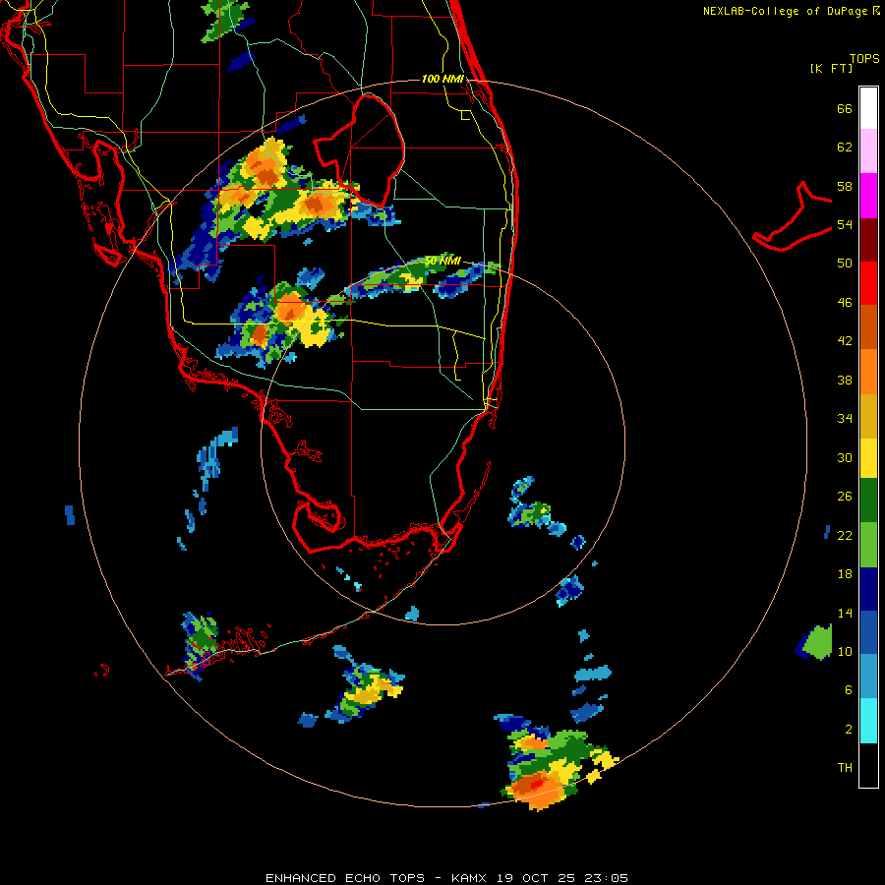Select the burnt orange legend band
The width and height of the screenshot is (885, 885).
pyautogui.click(x=868, y=326)
